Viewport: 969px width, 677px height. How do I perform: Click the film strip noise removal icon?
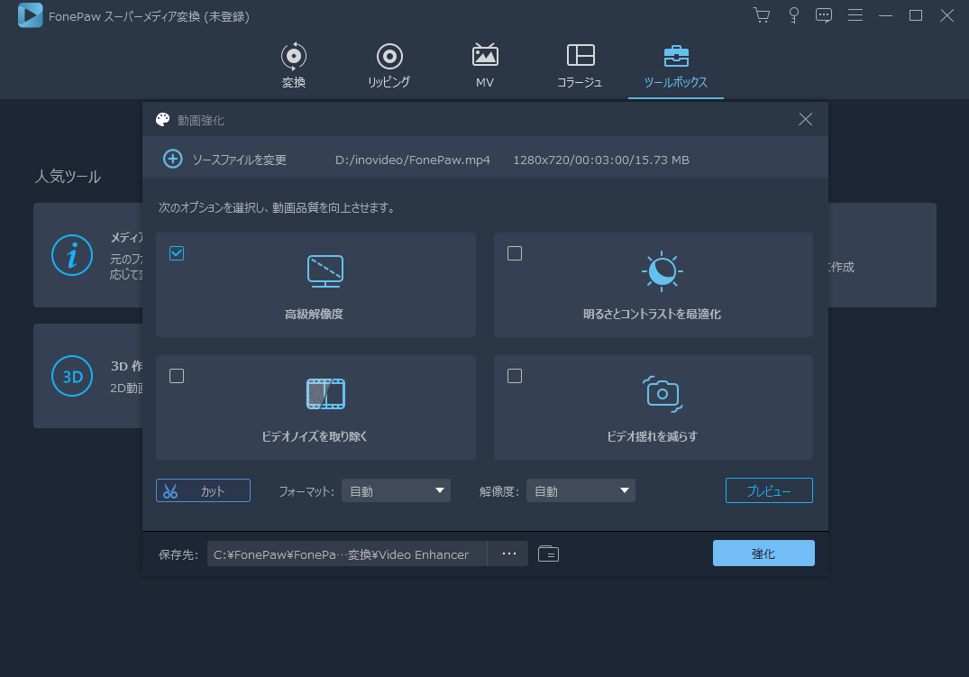pyautogui.click(x=325, y=394)
